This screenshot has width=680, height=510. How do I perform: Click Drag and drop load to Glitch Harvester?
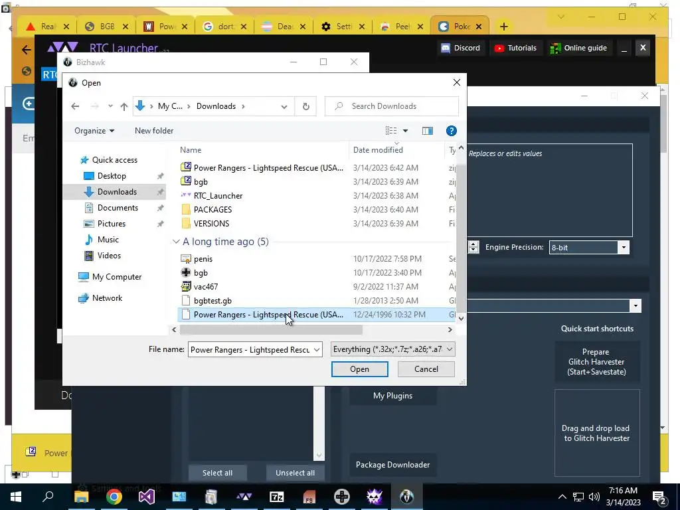pyautogui.click(x=597, y=433)
